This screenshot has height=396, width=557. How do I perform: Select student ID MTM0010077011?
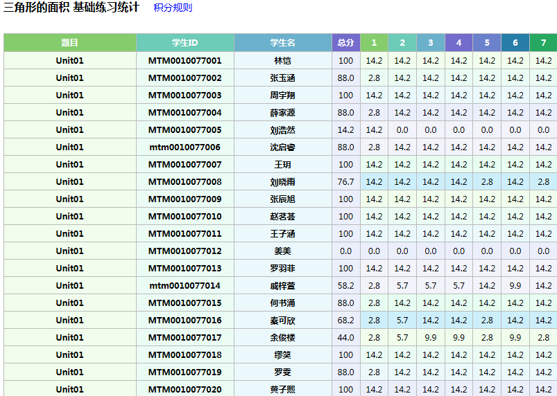[185, 234]
